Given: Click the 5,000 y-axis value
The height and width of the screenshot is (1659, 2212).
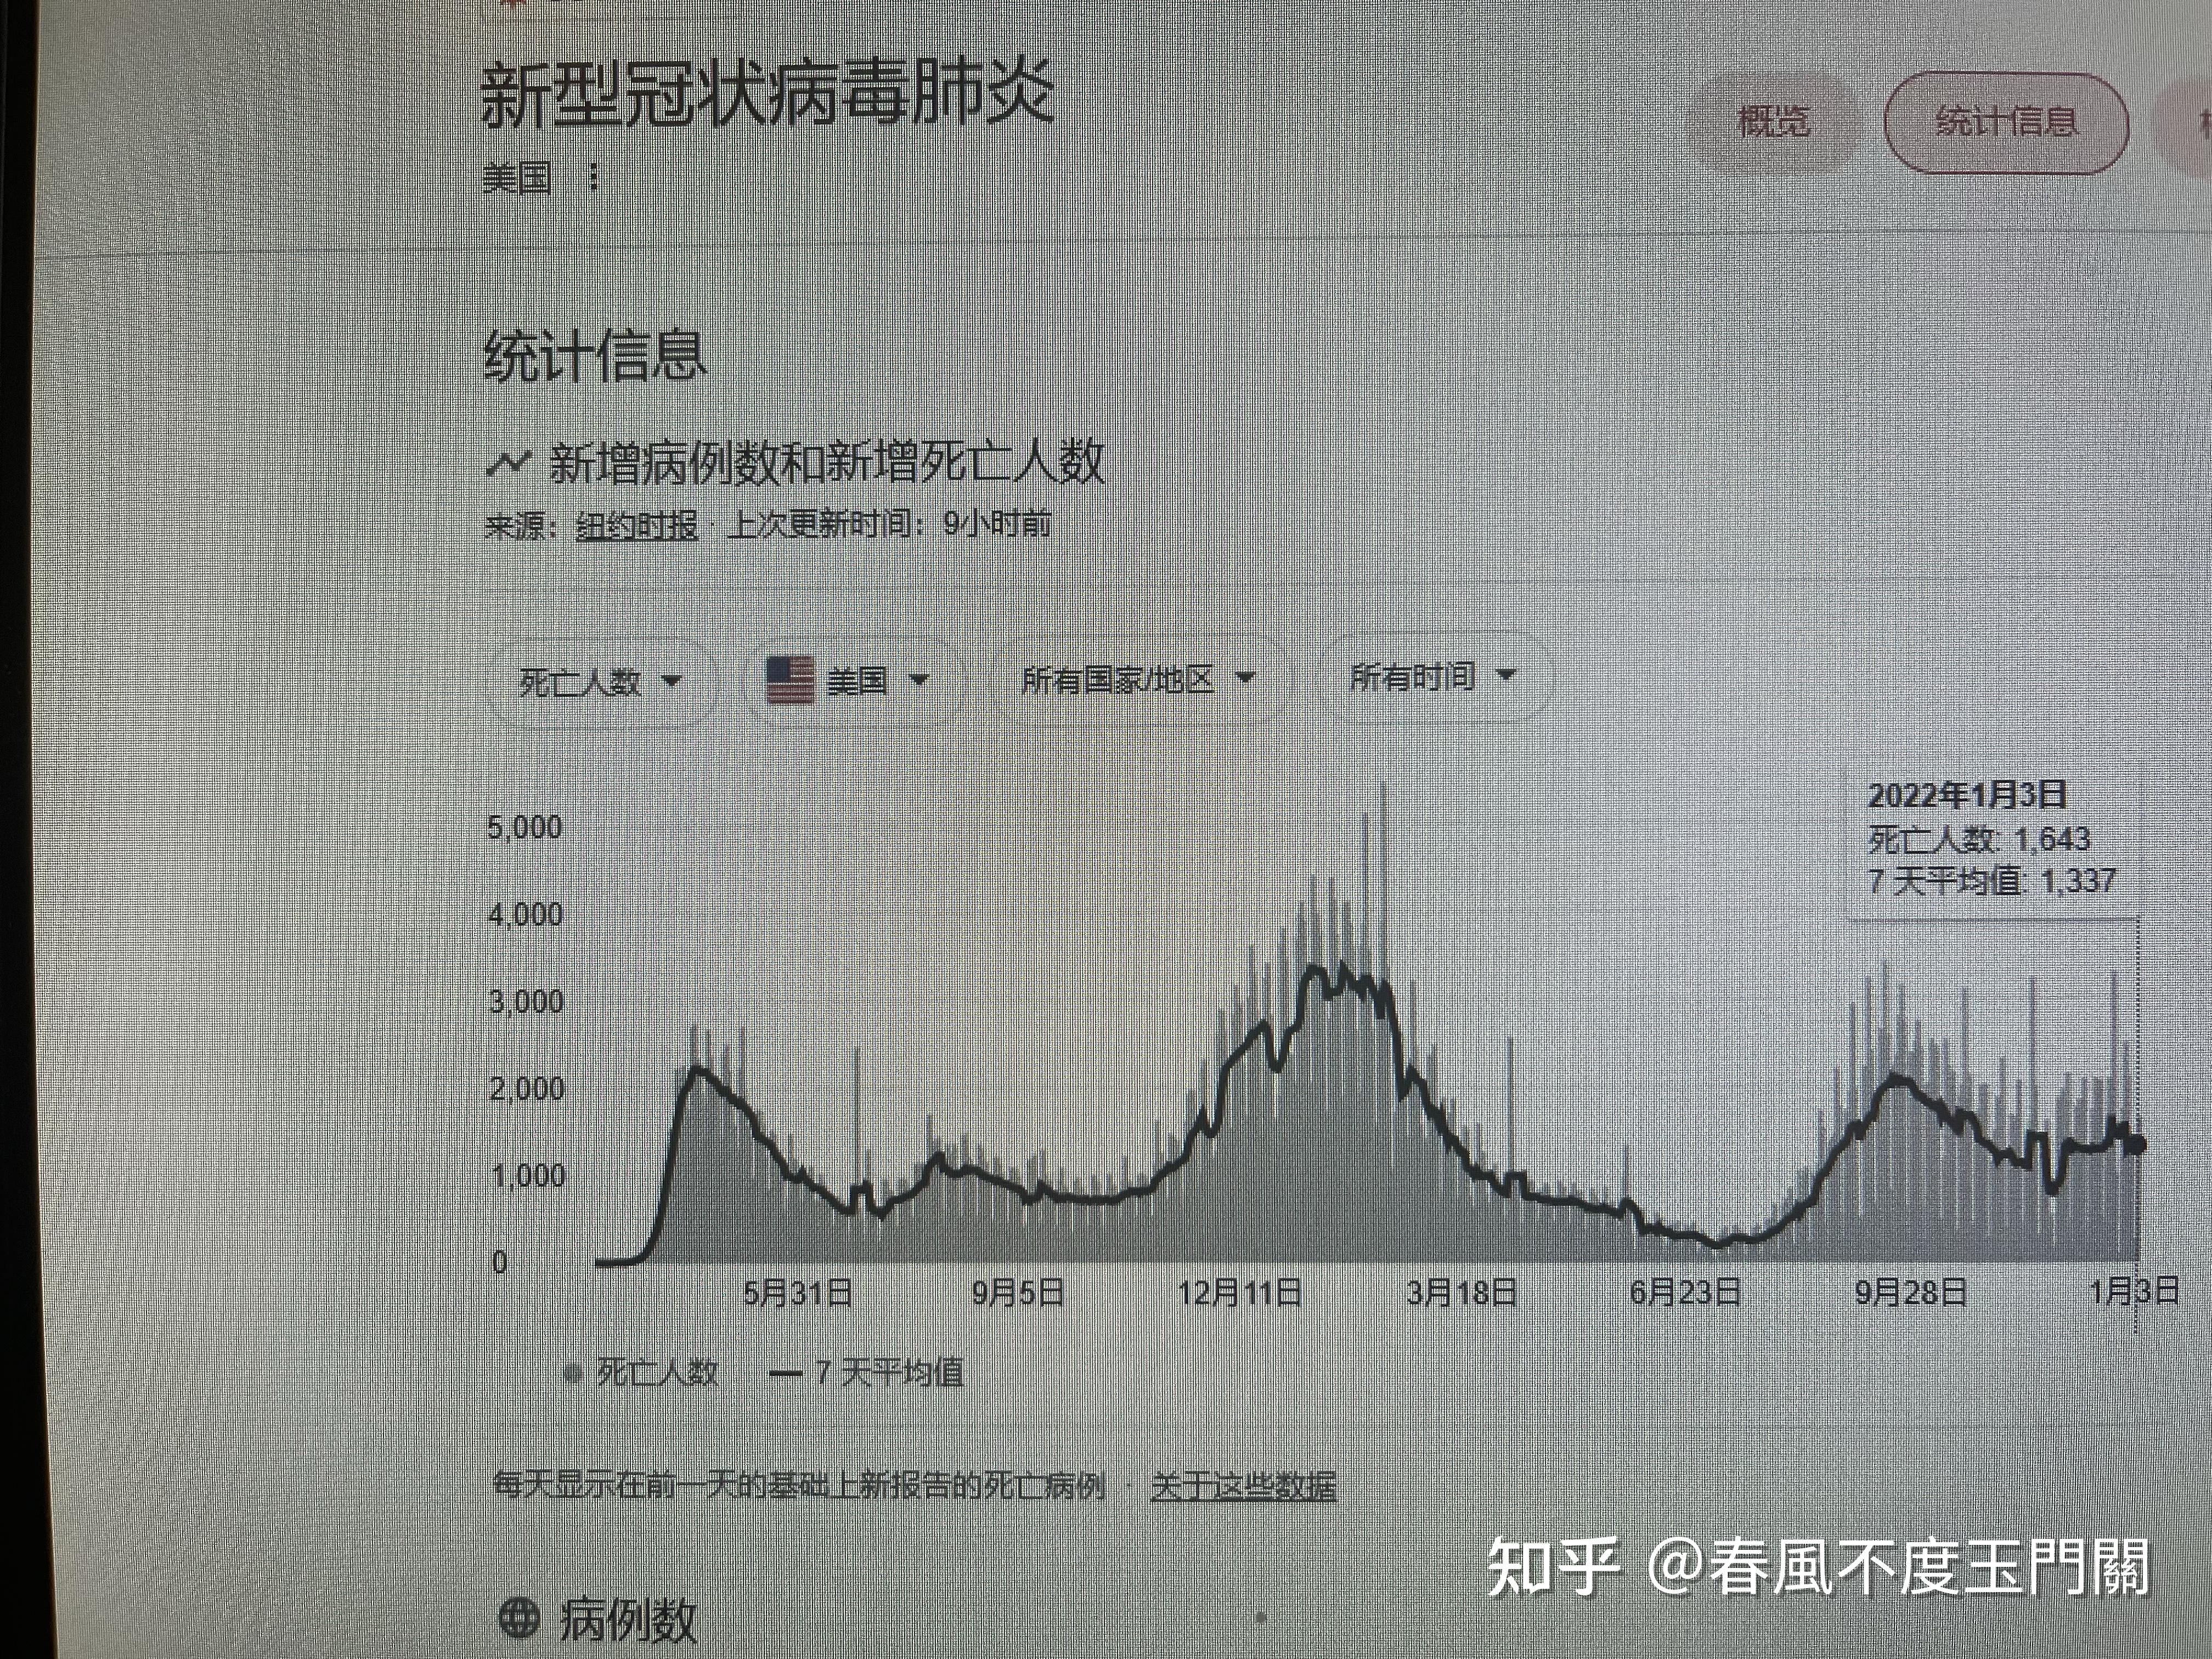Looking at the screenshot, I should click(x=525, y=827).
